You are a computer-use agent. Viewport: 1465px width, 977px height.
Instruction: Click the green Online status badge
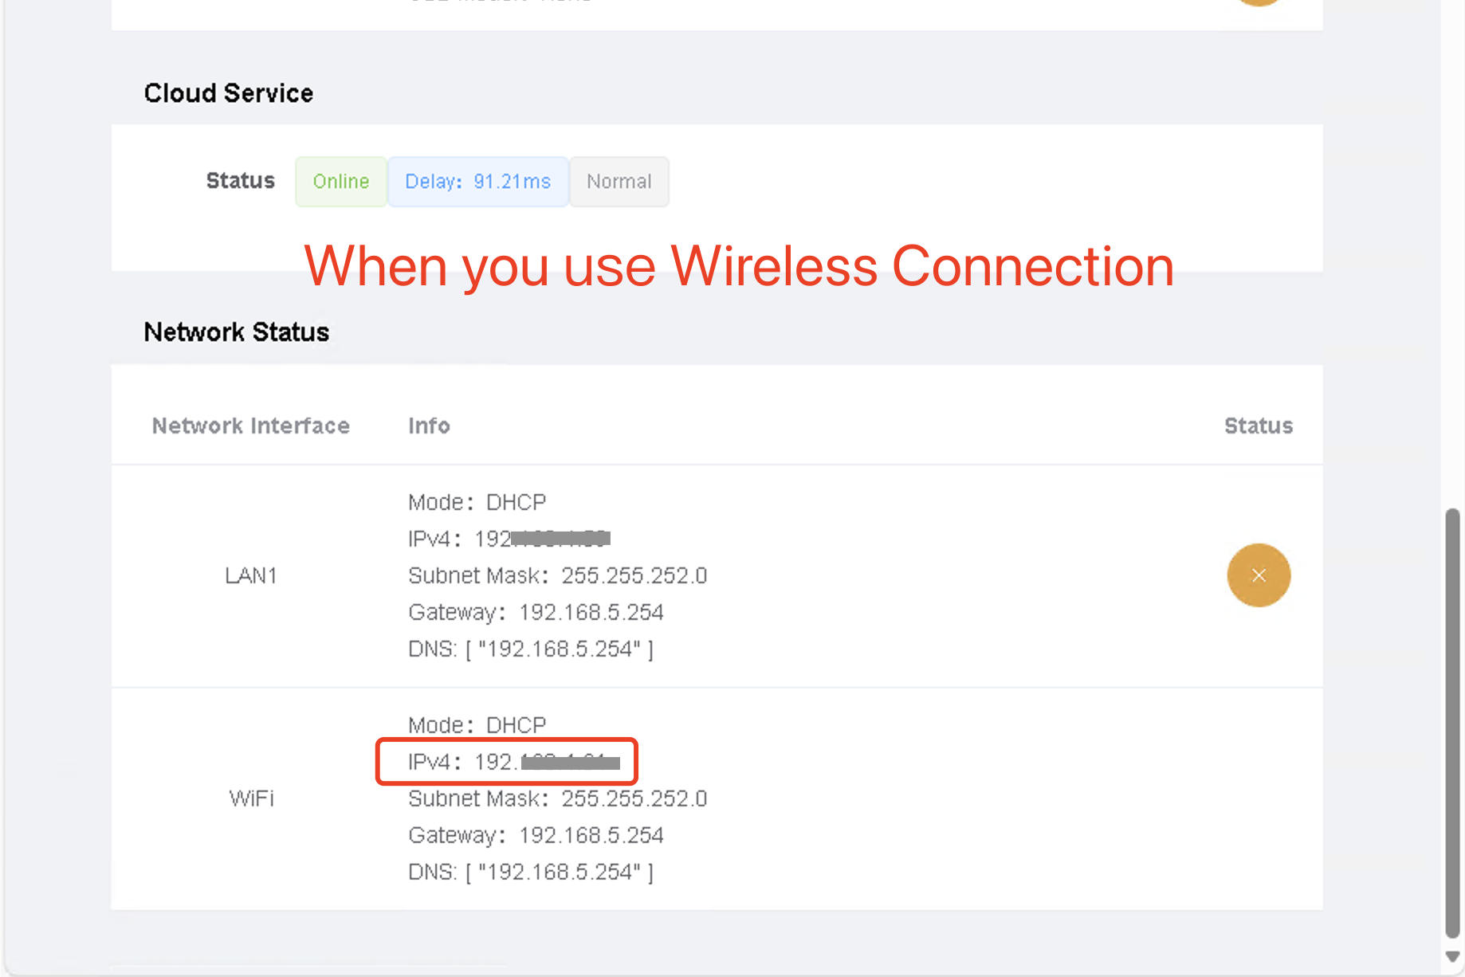pos(340,182)
